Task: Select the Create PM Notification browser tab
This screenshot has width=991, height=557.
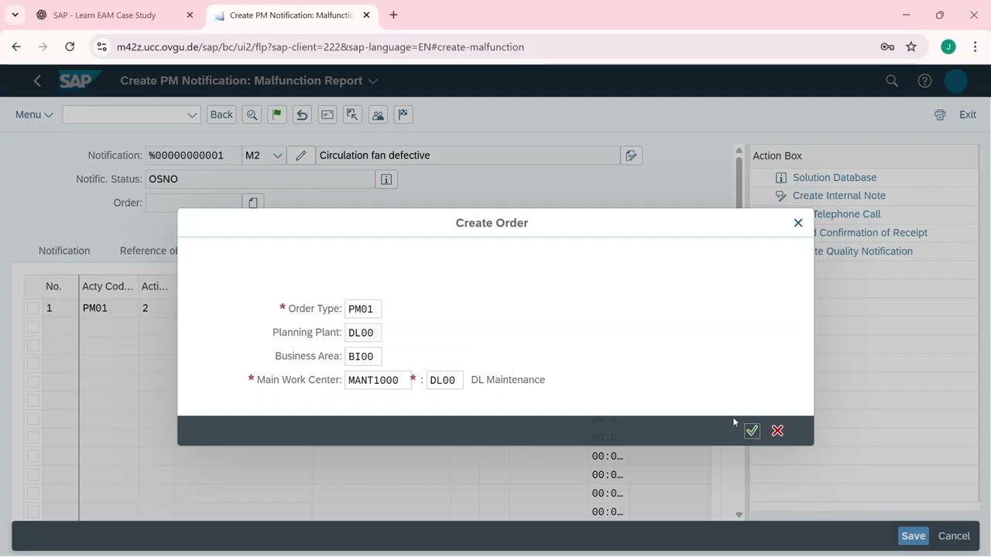Action: (x=291, y=15)
